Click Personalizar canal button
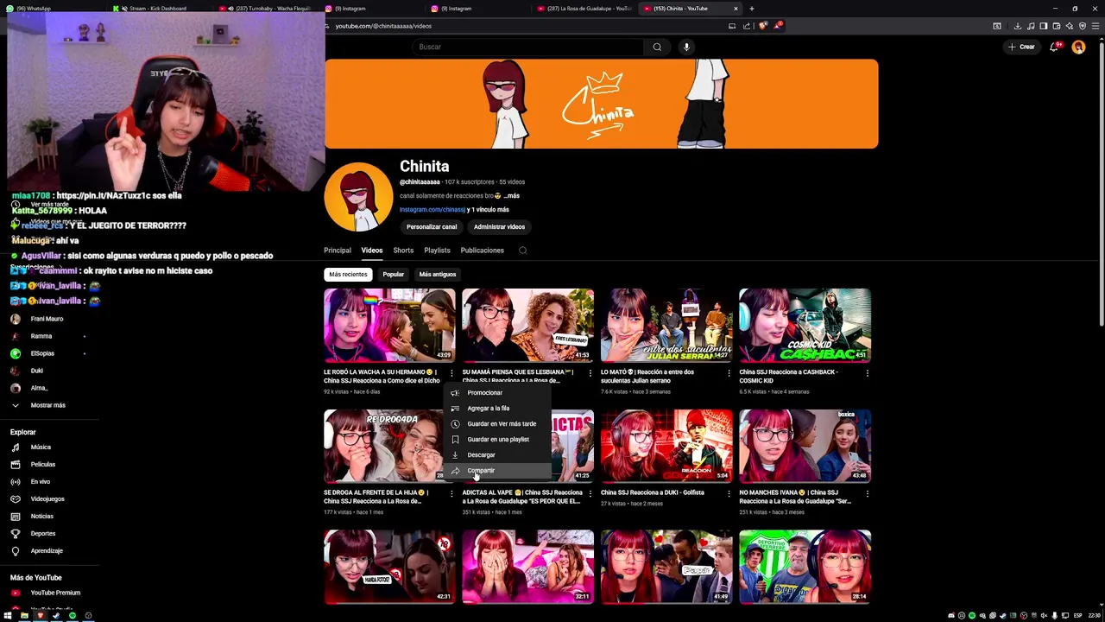The height and width of the screenshot is (622, 1105). (x=432, y=227)
